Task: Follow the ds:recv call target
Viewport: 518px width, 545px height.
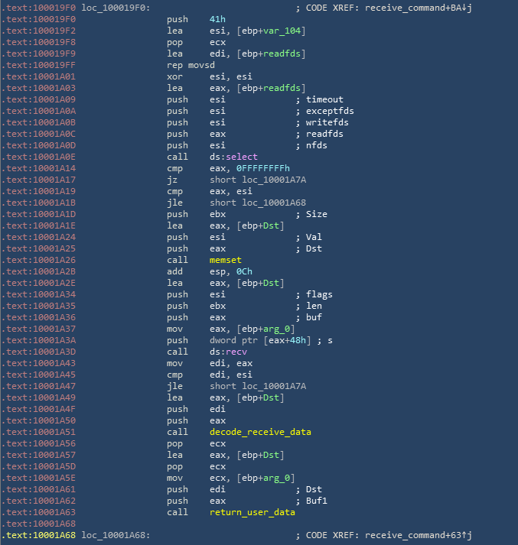Action: coord(228,352)
